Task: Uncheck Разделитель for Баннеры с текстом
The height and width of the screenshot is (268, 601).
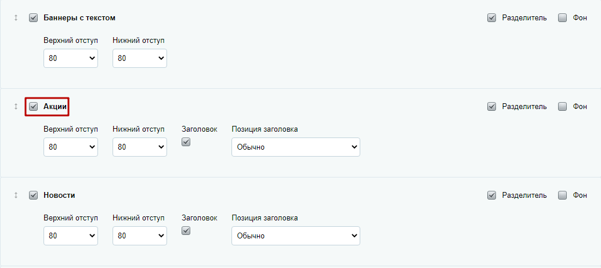Action: tap(492, 18)
